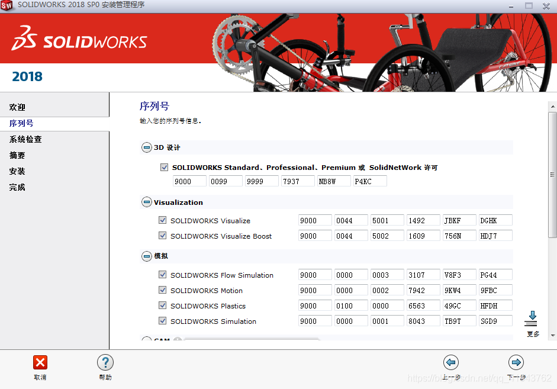Click Plastics serial field 6563

click(423, 306)
